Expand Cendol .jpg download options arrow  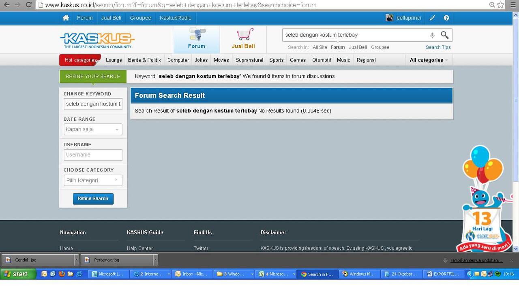(76, 260)
